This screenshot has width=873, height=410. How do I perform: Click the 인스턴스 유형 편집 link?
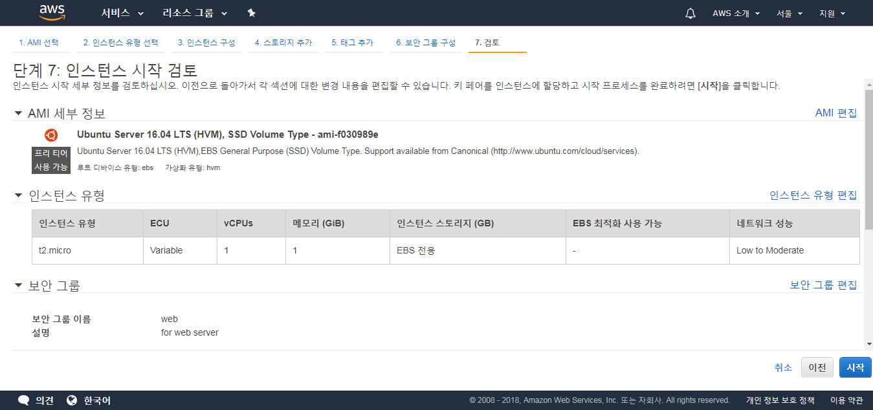[813, 195]
